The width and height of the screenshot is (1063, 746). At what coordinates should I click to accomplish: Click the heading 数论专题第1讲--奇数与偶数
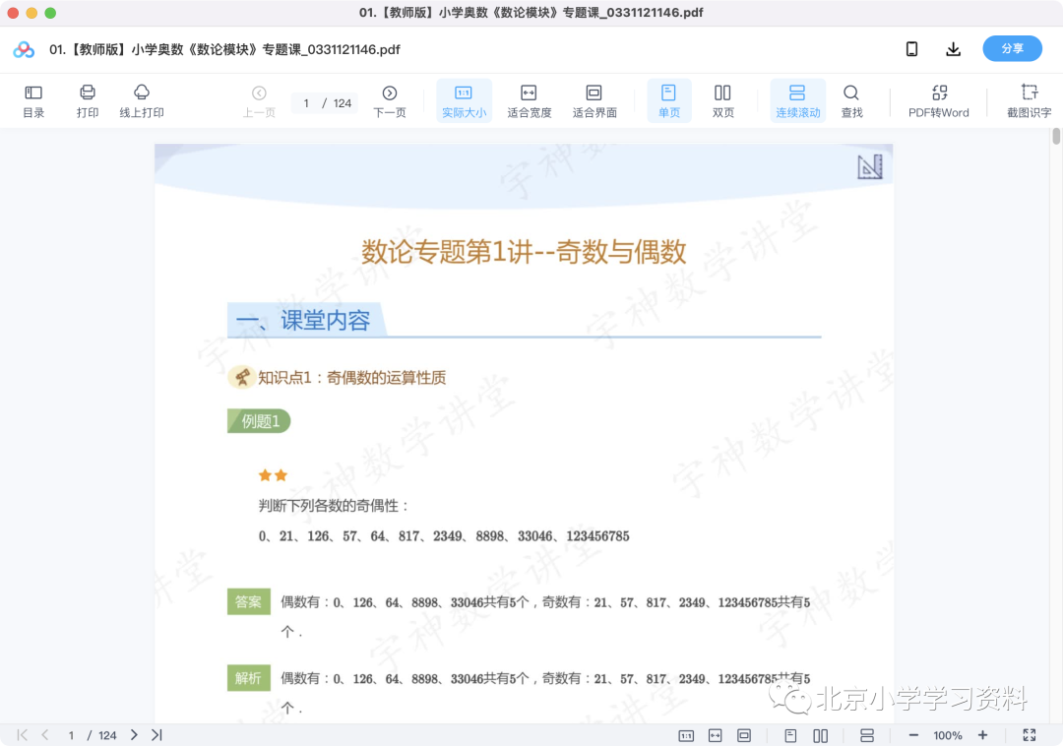point(524,252)
